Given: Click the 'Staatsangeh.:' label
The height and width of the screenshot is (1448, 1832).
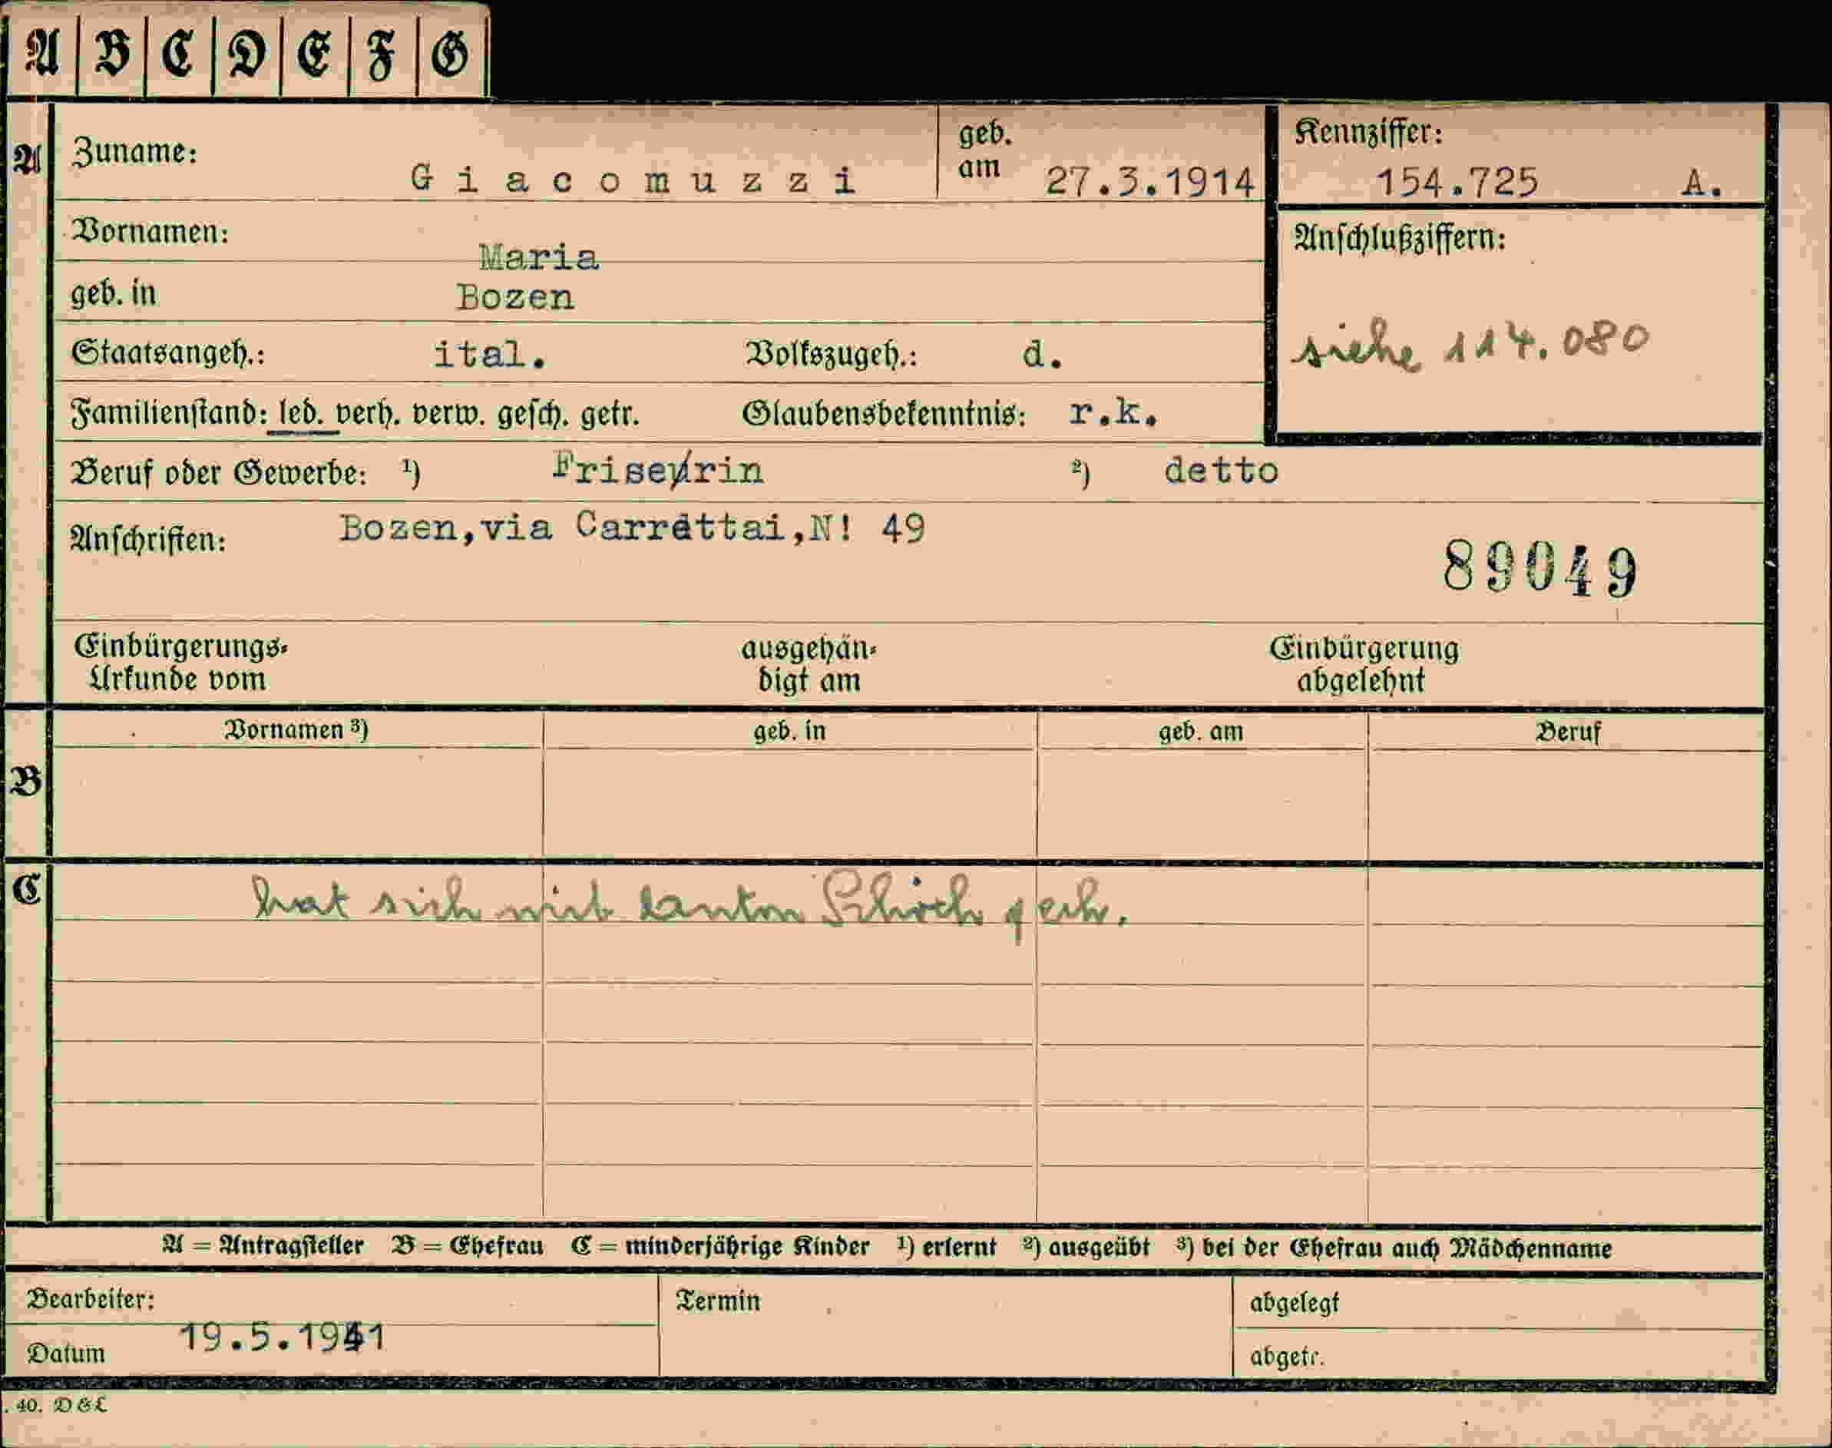Looking at the screenshot, I should pyautogui.click(x=168, y=352).
